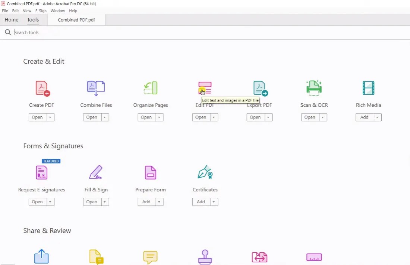Select the Export PDF tool
The width and height of the screenshot is (410, 265).
point(259,88)
